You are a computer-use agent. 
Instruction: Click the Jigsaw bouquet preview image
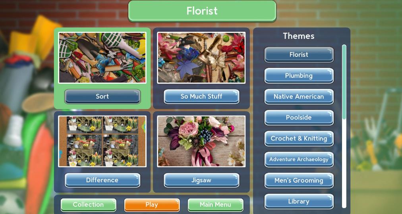[x=201, y=141]
